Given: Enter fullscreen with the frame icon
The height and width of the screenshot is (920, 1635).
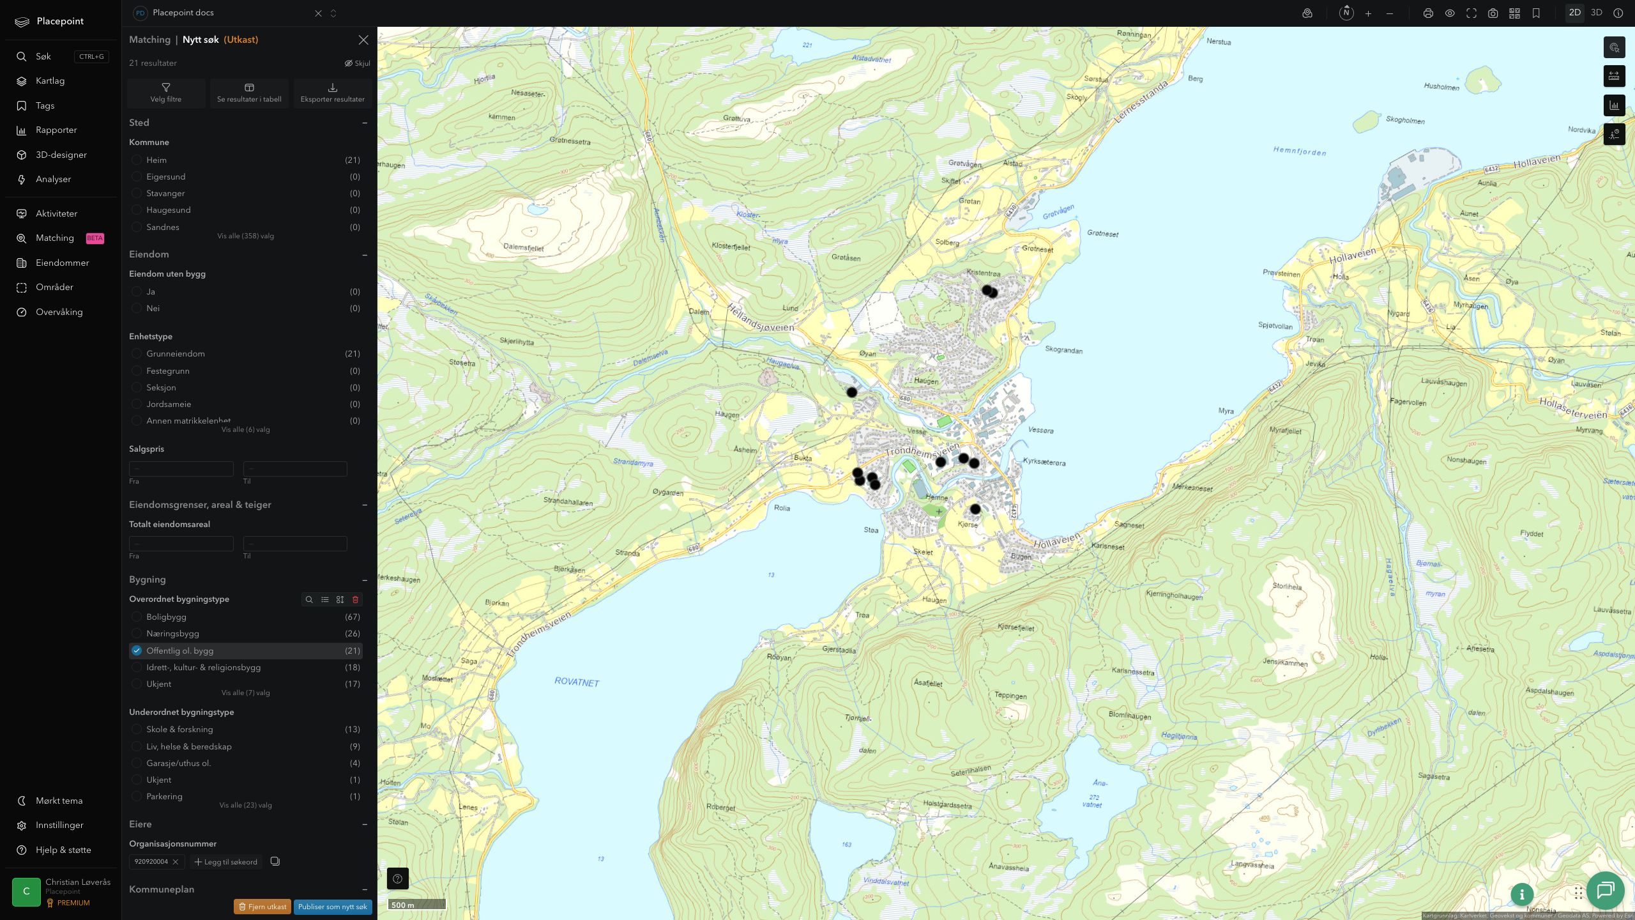Looking at the screenshot, I should click(1471, 13).
